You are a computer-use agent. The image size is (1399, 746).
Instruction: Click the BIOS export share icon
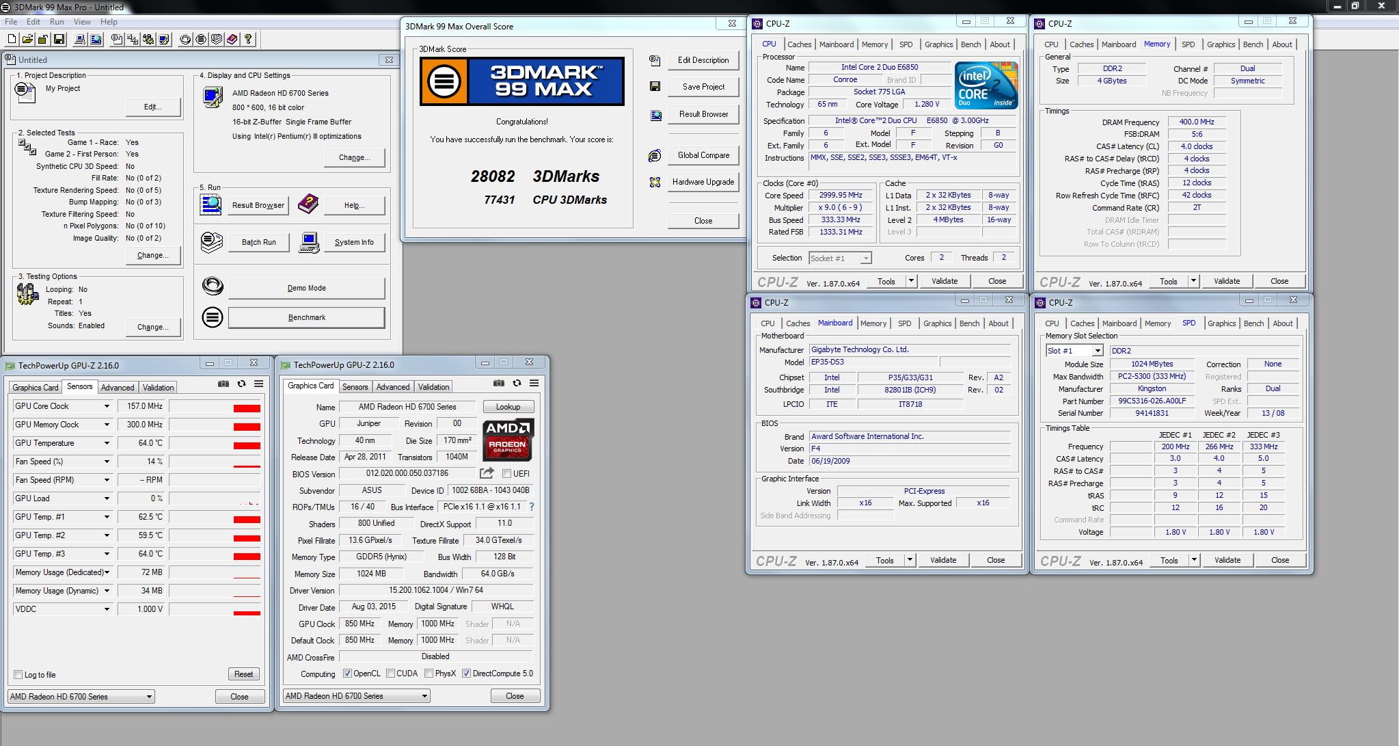coord(487,472)
